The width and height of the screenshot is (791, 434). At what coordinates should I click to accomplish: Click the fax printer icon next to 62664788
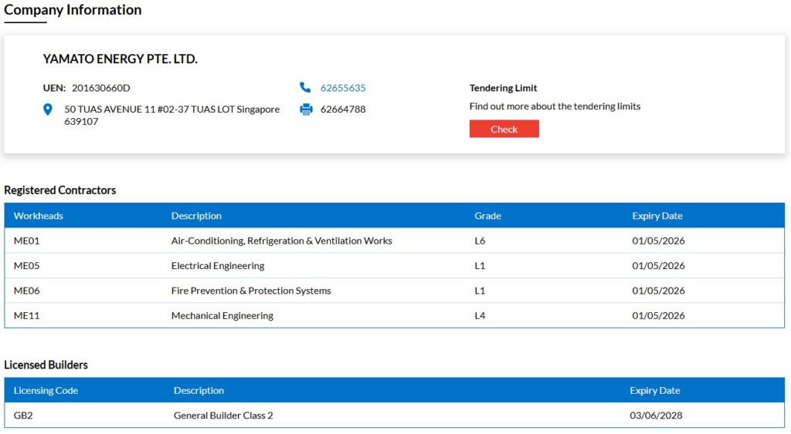tap(306, 109)
